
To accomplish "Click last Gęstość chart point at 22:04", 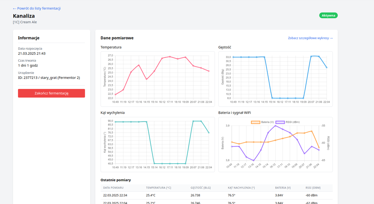I will [x=327, y=67].
